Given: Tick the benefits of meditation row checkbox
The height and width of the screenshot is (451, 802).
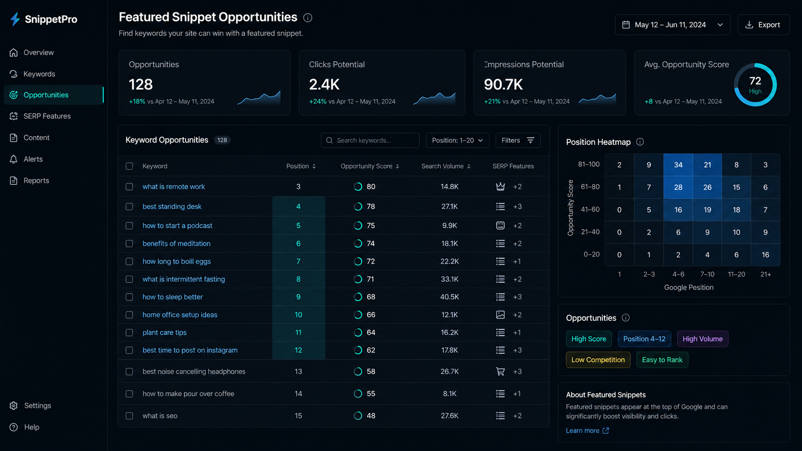Looking at the screenshot, I should tap(129, 243).
